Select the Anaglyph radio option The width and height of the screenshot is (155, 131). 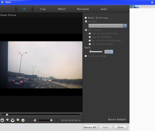pos(86,21)
